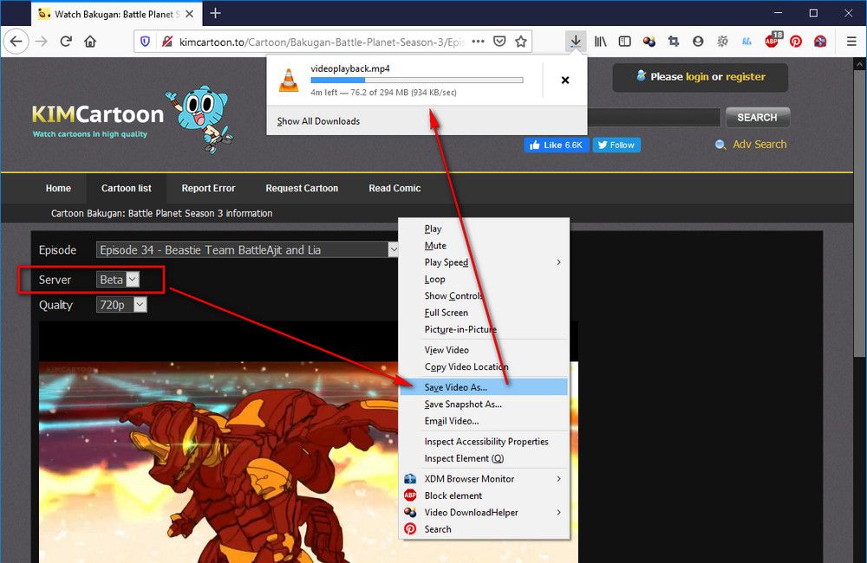
Task: Go back with the browser back arrow
Action: [16, 42]
